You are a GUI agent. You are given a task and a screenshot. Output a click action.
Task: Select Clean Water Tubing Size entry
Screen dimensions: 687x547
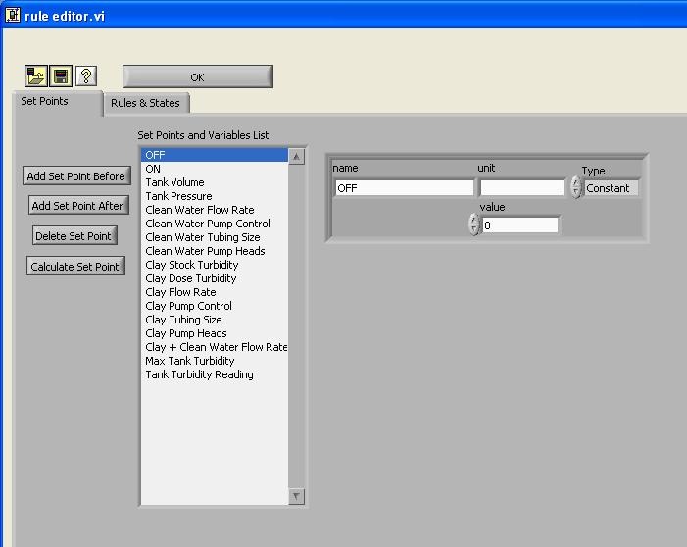click(x=215, y=237)
